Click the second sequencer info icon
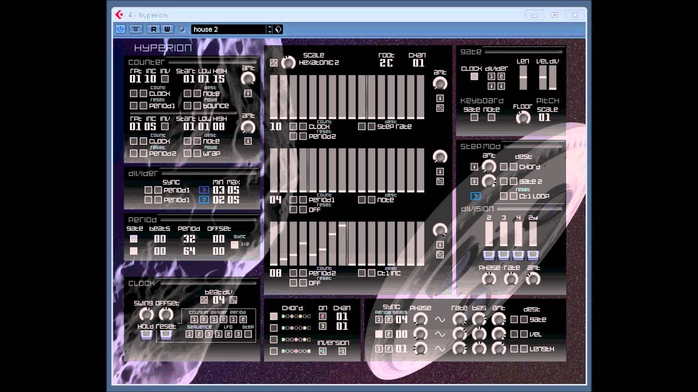This screenshot has height=392, width=698. pyautogui.click(x=440, y=171)
